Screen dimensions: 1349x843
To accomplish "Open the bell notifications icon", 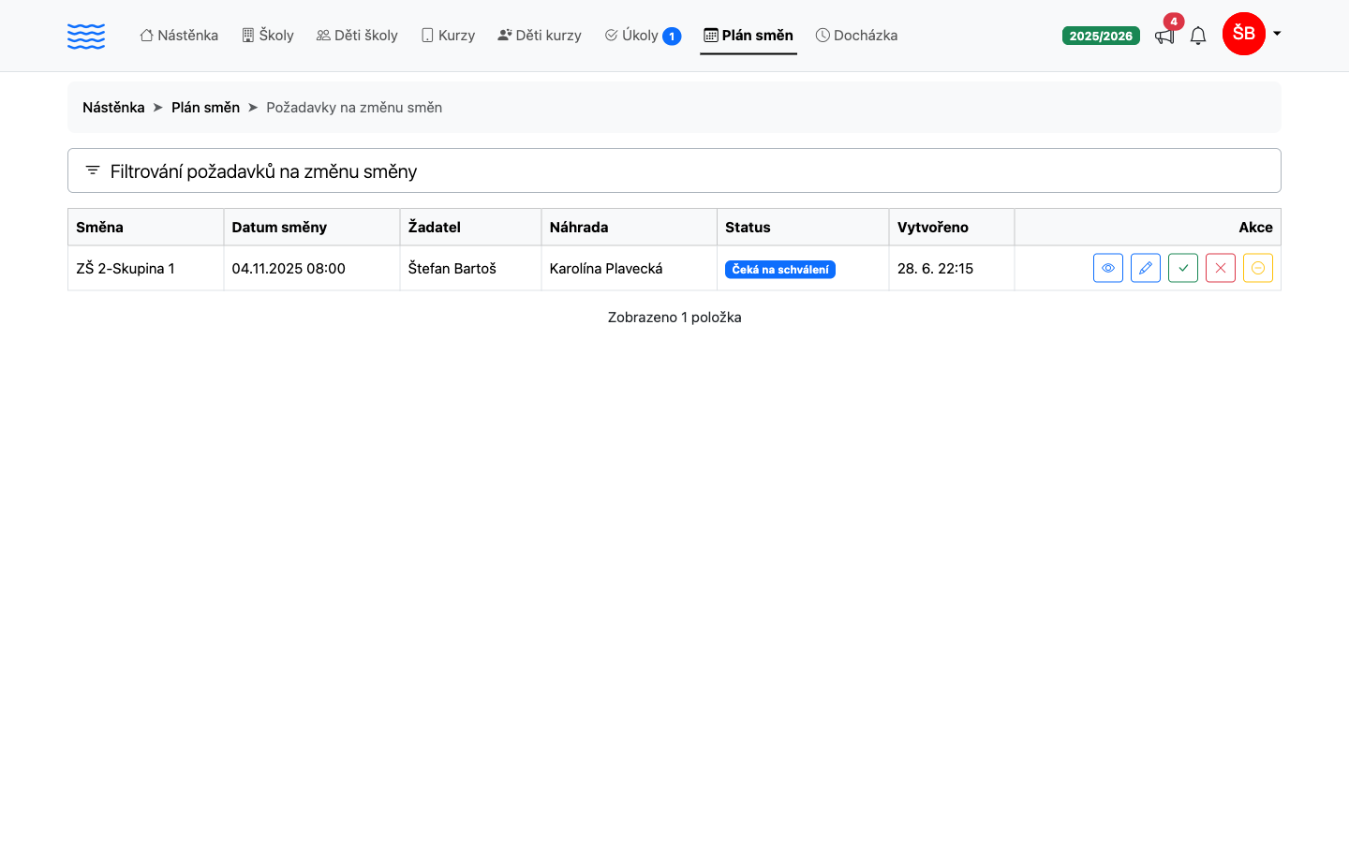I will point(1198,36).
